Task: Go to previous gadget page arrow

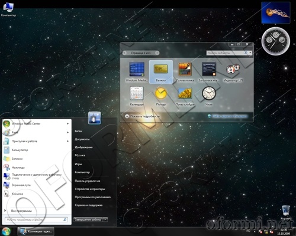Action: pos(125,53)
